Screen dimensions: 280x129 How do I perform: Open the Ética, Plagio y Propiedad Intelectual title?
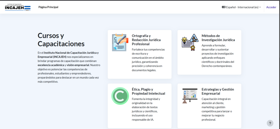click(148, 91)
